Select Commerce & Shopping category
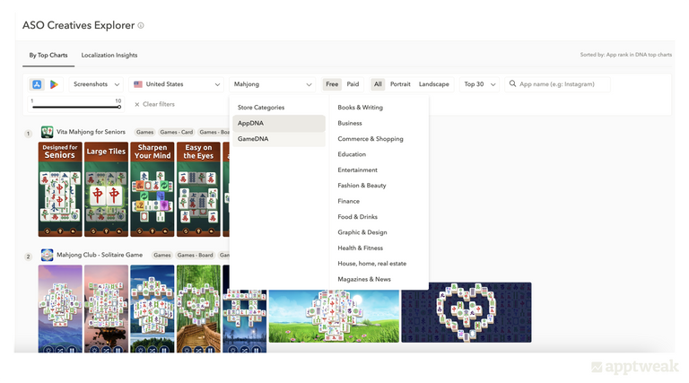The image size is (689, 383). pos(371,139)
